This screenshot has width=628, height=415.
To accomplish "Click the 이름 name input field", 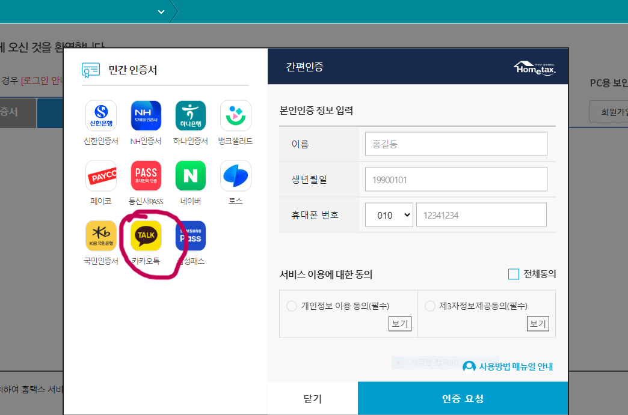I will (455, 144).
